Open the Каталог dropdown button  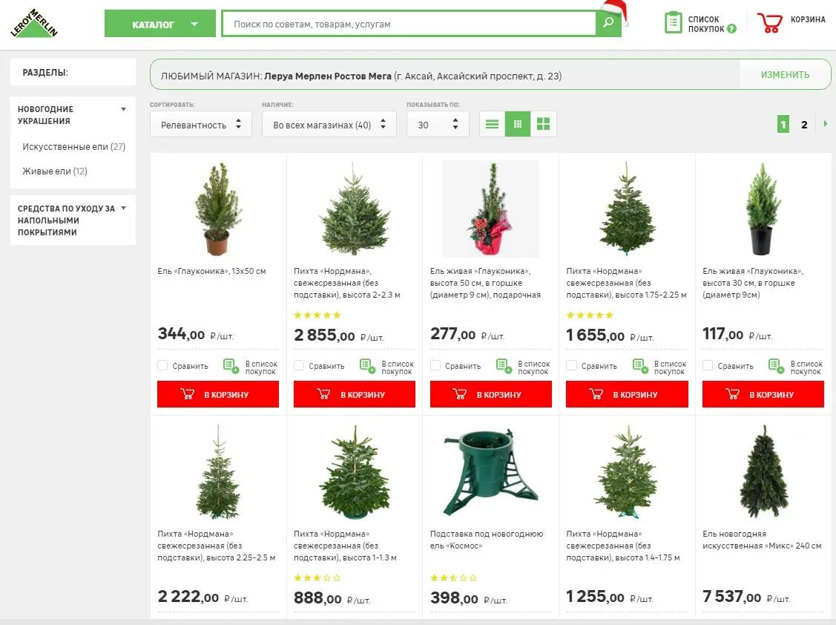(x=160, y=24)
